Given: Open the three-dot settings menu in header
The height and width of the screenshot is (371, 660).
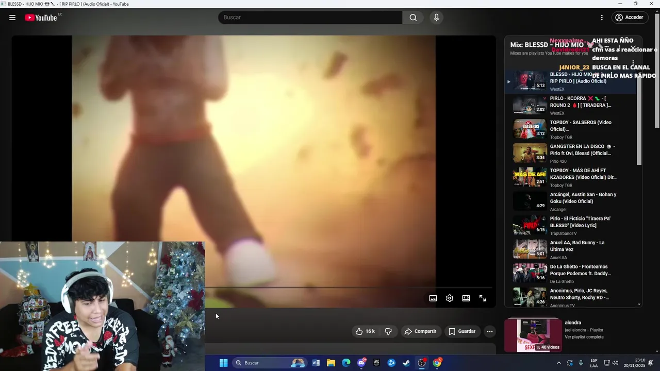Looking at the screenshot, I should 602,18.
